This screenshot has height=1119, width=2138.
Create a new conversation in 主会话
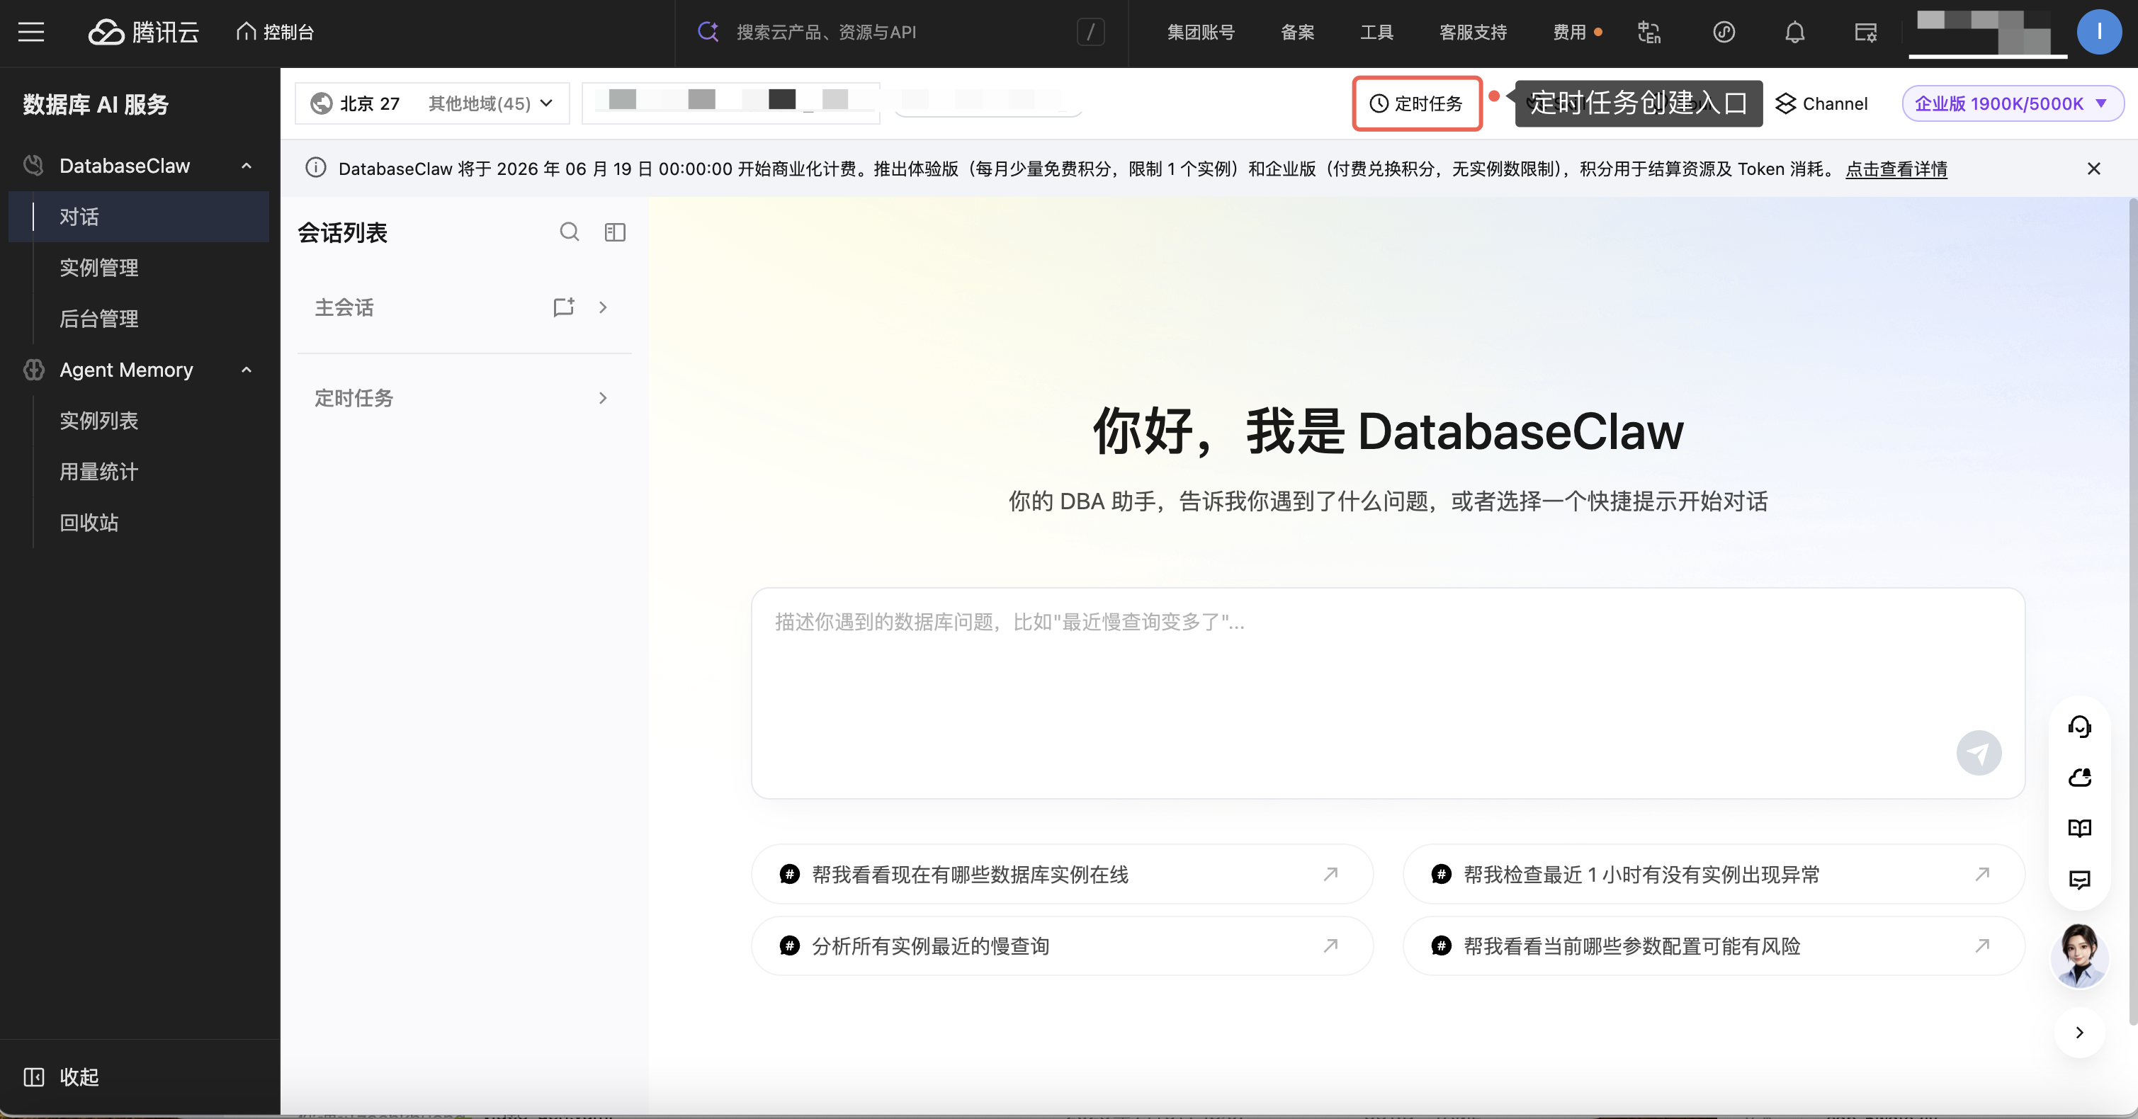565,307
